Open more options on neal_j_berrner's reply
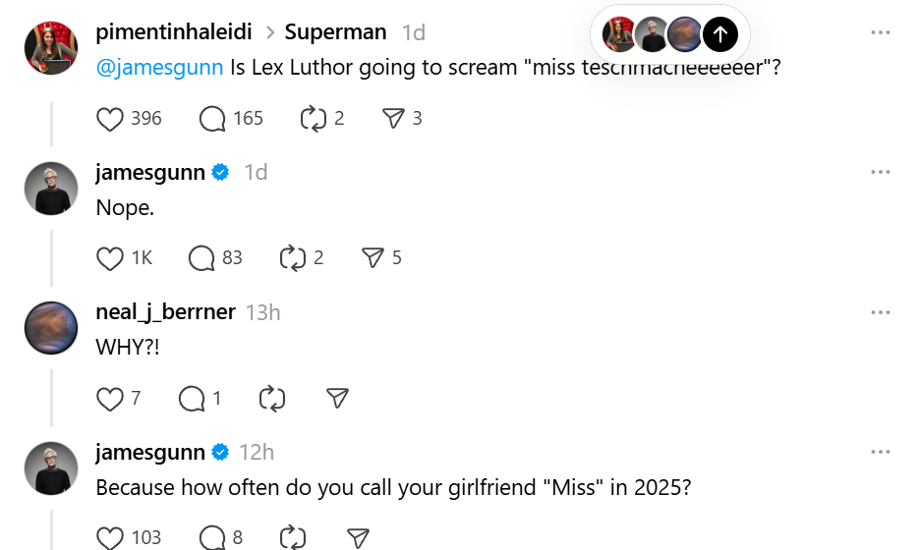Image resolution: width=918 pixels, height=550 pixels. pos(880,312)
